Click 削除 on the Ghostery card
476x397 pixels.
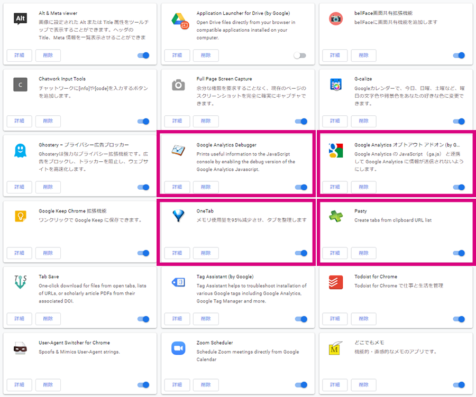pyautogui.click(x=48, y=187)
